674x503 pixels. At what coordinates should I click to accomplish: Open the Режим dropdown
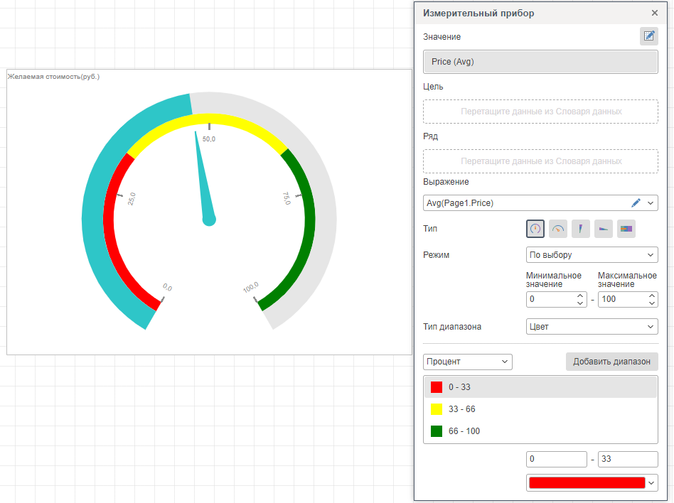point(592,254)
